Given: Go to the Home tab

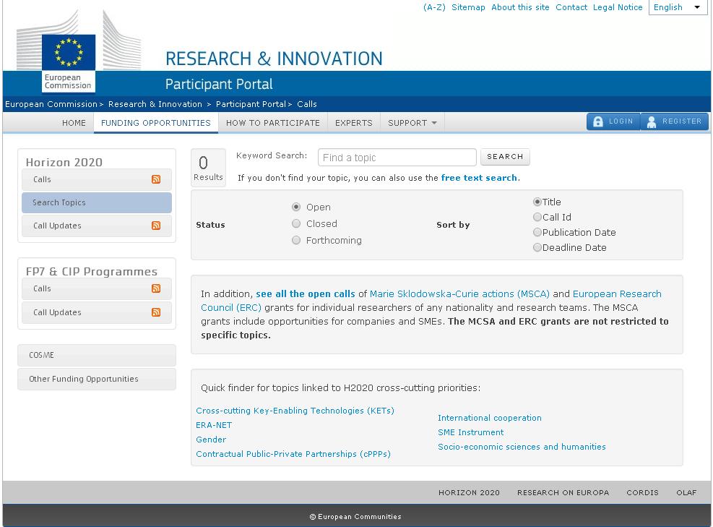Looking at the screenshot, I should (x=74, y=123).
